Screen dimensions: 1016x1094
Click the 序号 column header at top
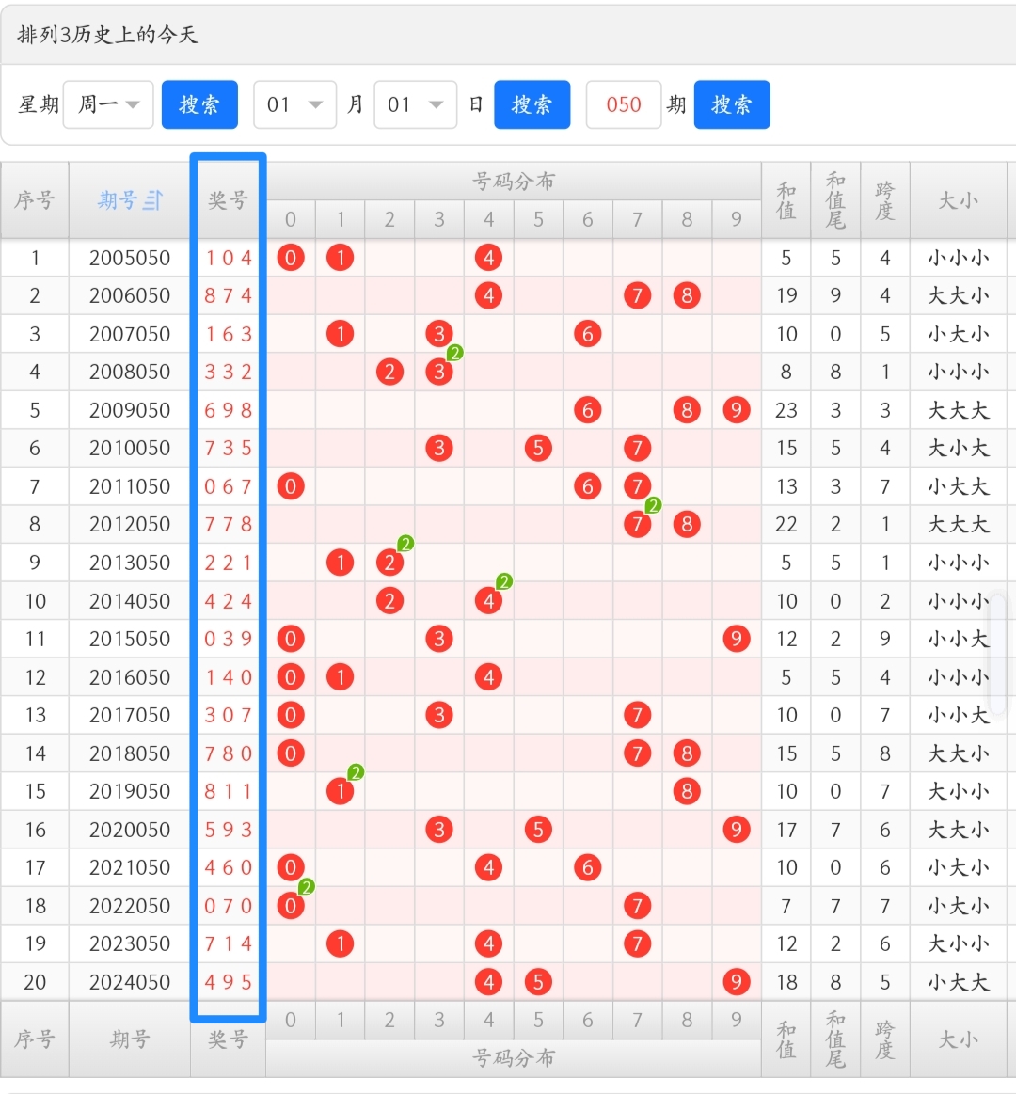[35, 200]
